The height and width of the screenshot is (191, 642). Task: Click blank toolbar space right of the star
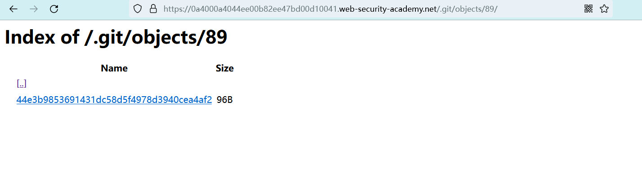tap(627, 9)
